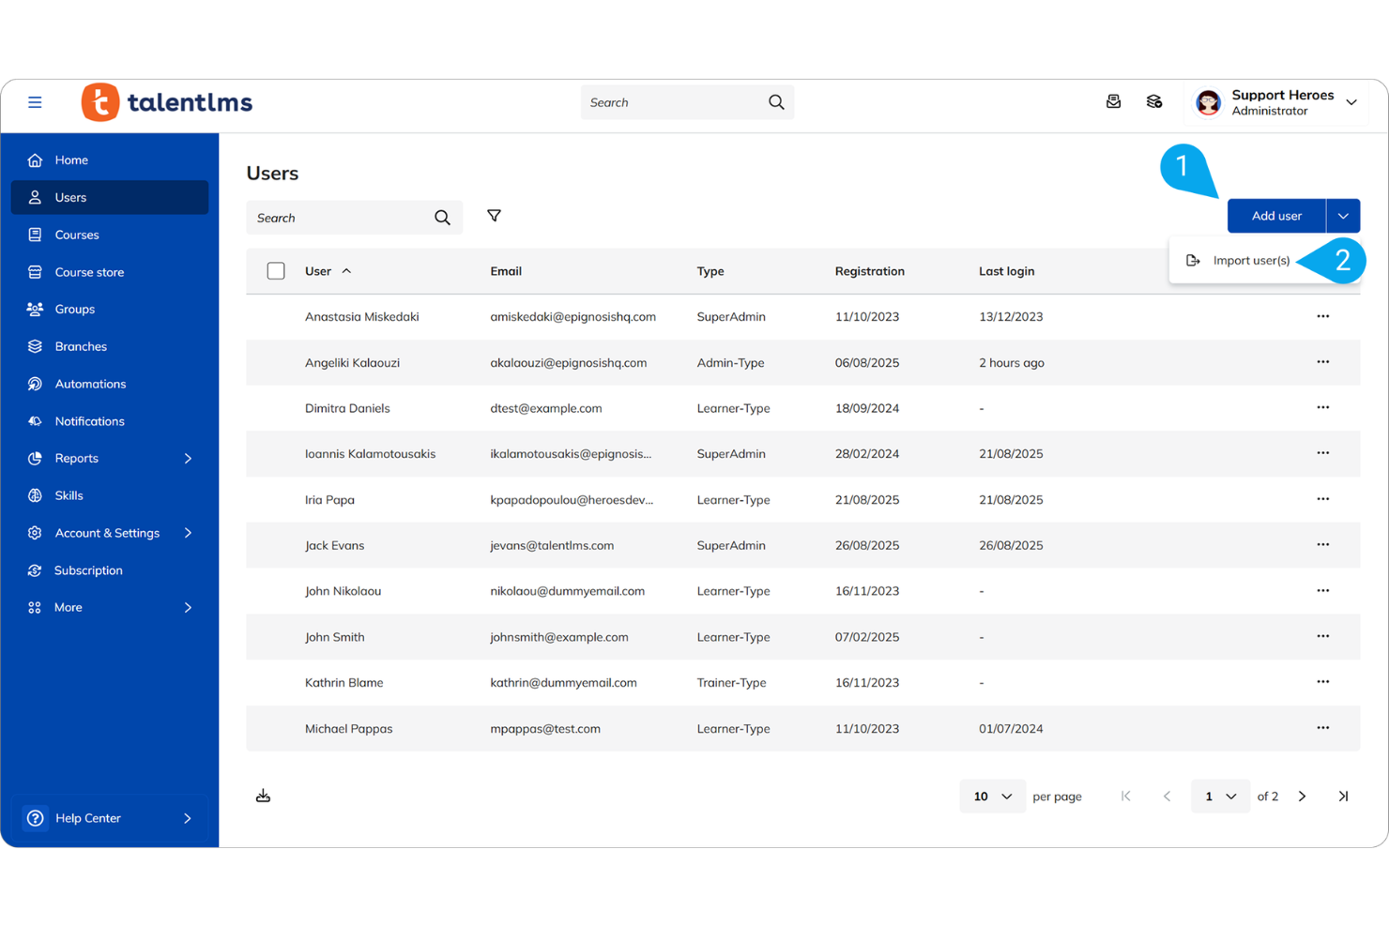Toggle the select-all checkbox in the user table header

276,270
